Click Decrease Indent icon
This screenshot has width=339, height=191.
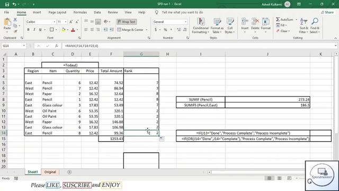click(105, 30)
